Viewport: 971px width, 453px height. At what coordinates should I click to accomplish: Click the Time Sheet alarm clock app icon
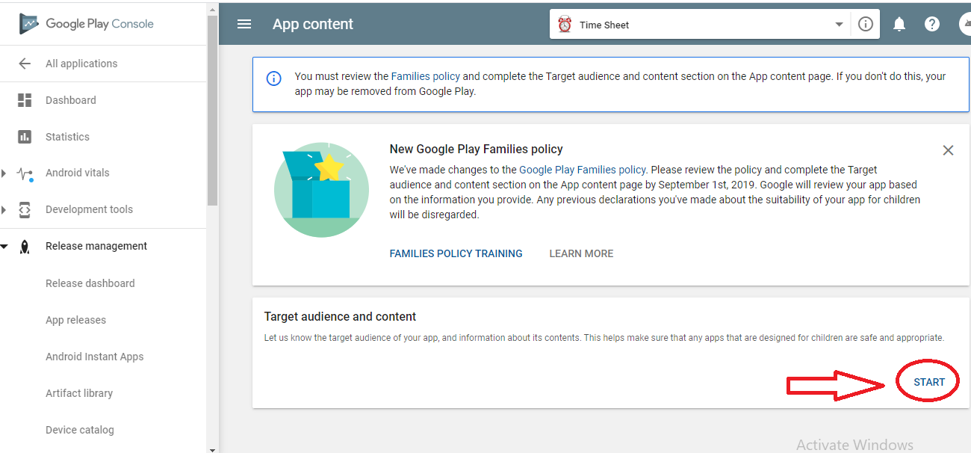pos(565,24)
